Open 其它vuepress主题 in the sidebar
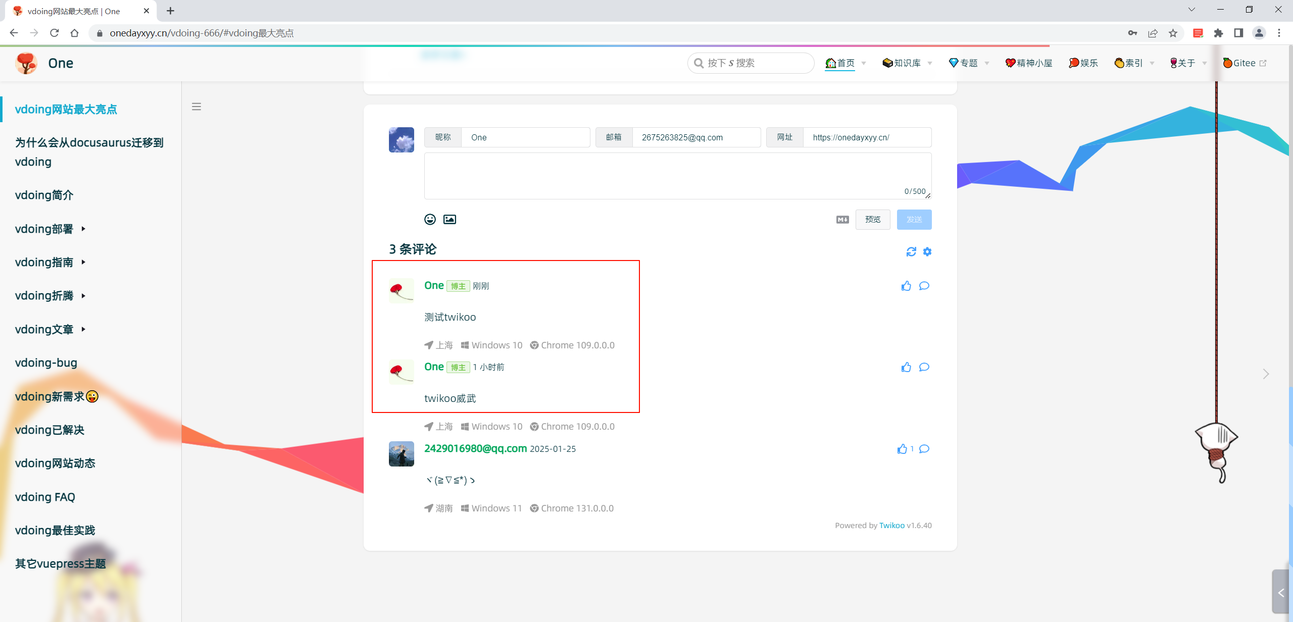This screenshot has height=622, width=1293. click(61, 563)
